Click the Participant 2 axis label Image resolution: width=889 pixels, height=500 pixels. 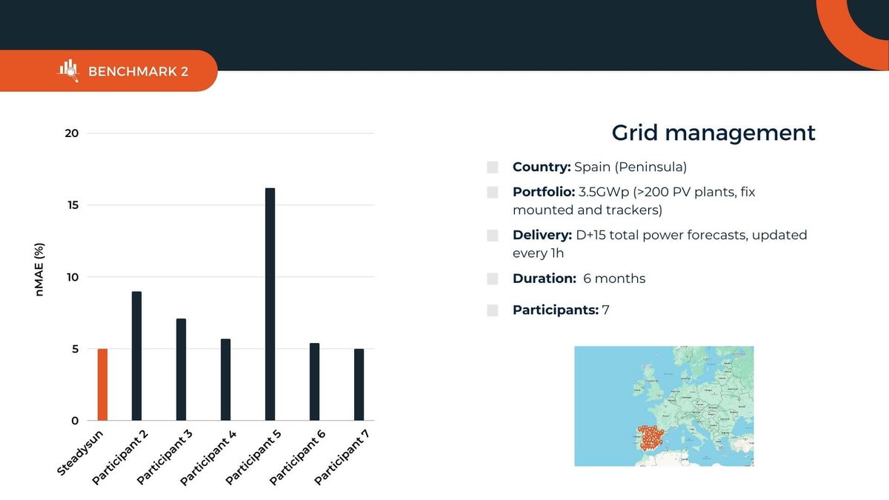[x=120, y=457]
